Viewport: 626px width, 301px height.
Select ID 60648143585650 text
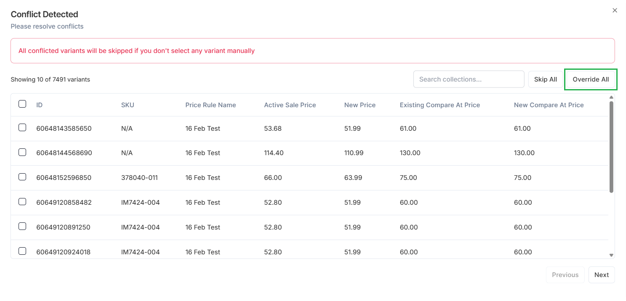point(64,129)
